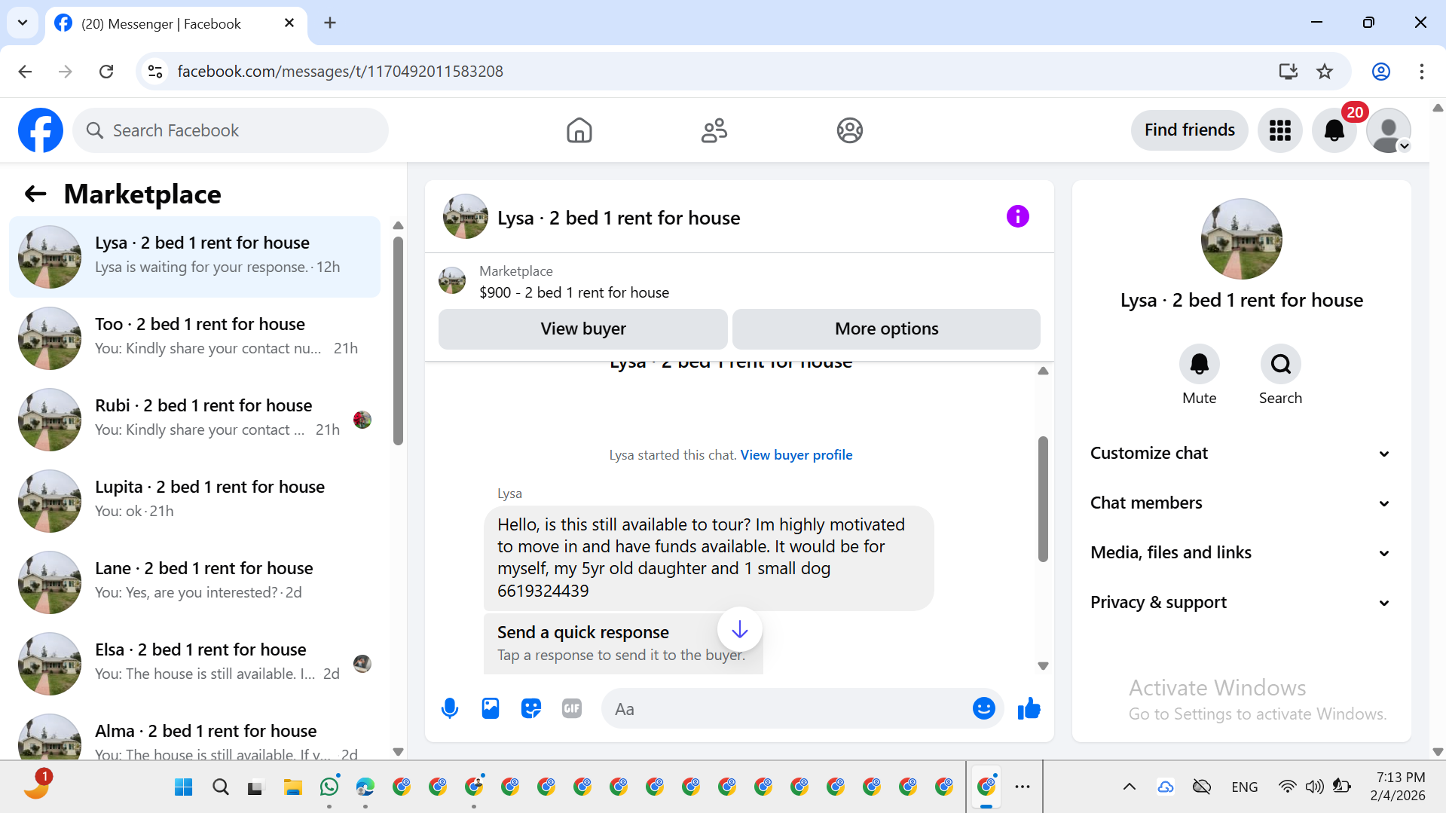Open the Rubi conversation in list
The width and height of the screenshot is (1446, 813).
(194, 420)
